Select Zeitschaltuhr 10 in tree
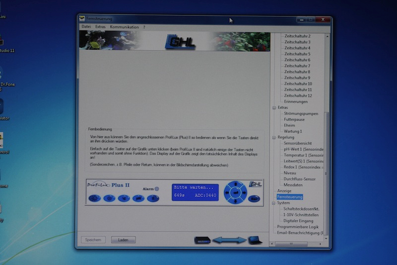The image size is (397, 265). 298,84
